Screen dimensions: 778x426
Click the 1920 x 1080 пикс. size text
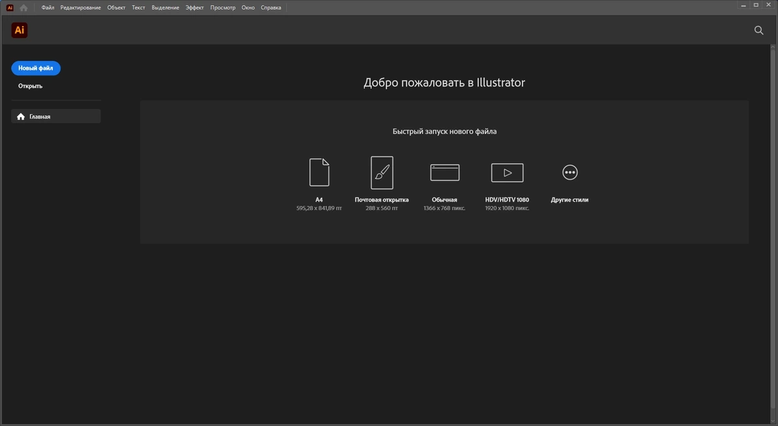[507, 209]
